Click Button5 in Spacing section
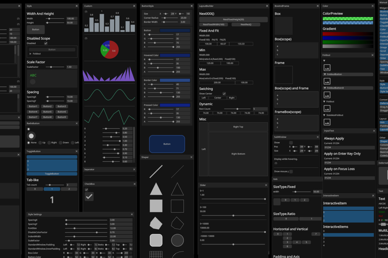Viewport: 388px width, 258px height. coord(47,112)
